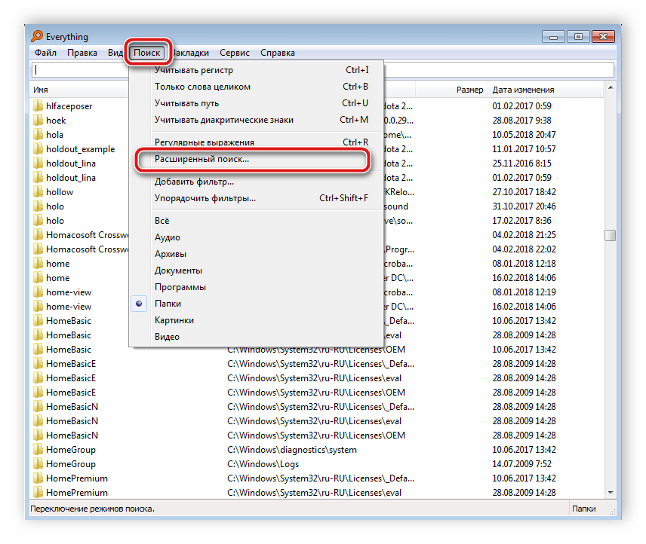The width and height of the screenshot is (646, 544).
Task: Toggle Учитывать путь option
Action: point(257,103)
